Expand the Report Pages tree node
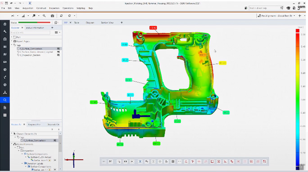The width and height of the screenshot is (308, 172). pyautogui.click(x=12, y=41)
